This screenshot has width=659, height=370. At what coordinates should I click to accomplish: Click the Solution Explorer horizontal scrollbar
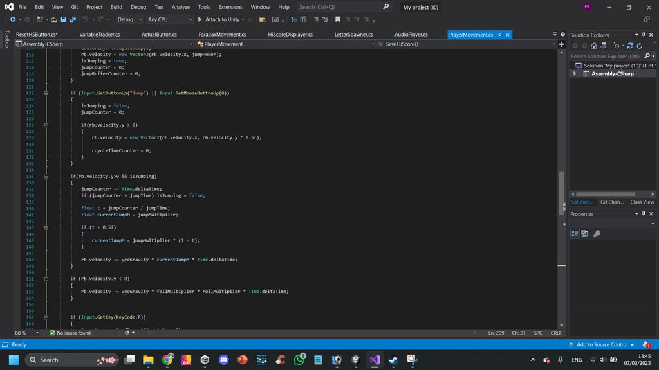tap(605, 194)
